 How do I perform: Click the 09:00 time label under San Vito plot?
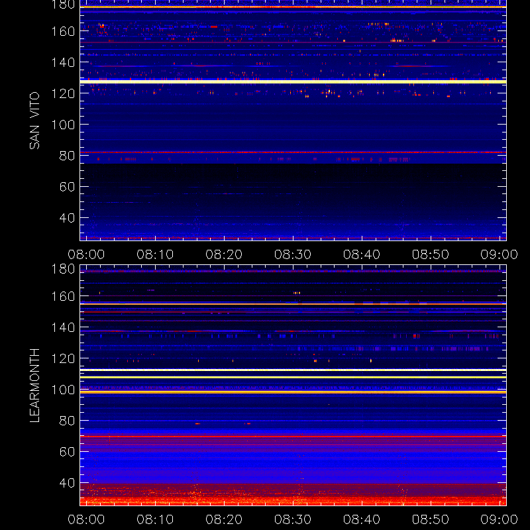tap(500, 254)
